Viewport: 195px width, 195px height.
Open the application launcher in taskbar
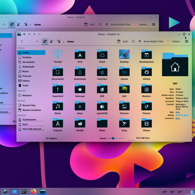5,192
